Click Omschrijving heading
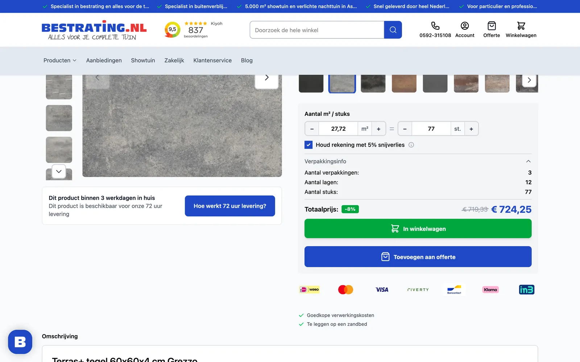 pos(60,336)
